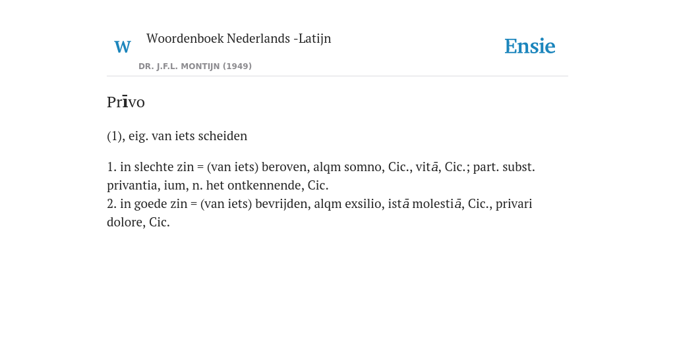
Task: Click the abbreviation 'part. subst.'
Action: (x=504, y=167)
